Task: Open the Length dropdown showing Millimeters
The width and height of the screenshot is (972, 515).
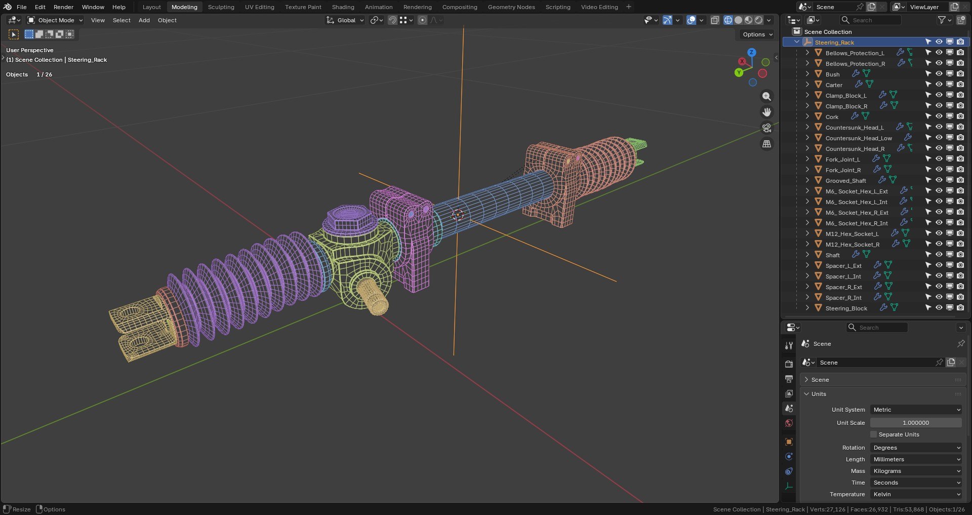Action: (916, 459)
